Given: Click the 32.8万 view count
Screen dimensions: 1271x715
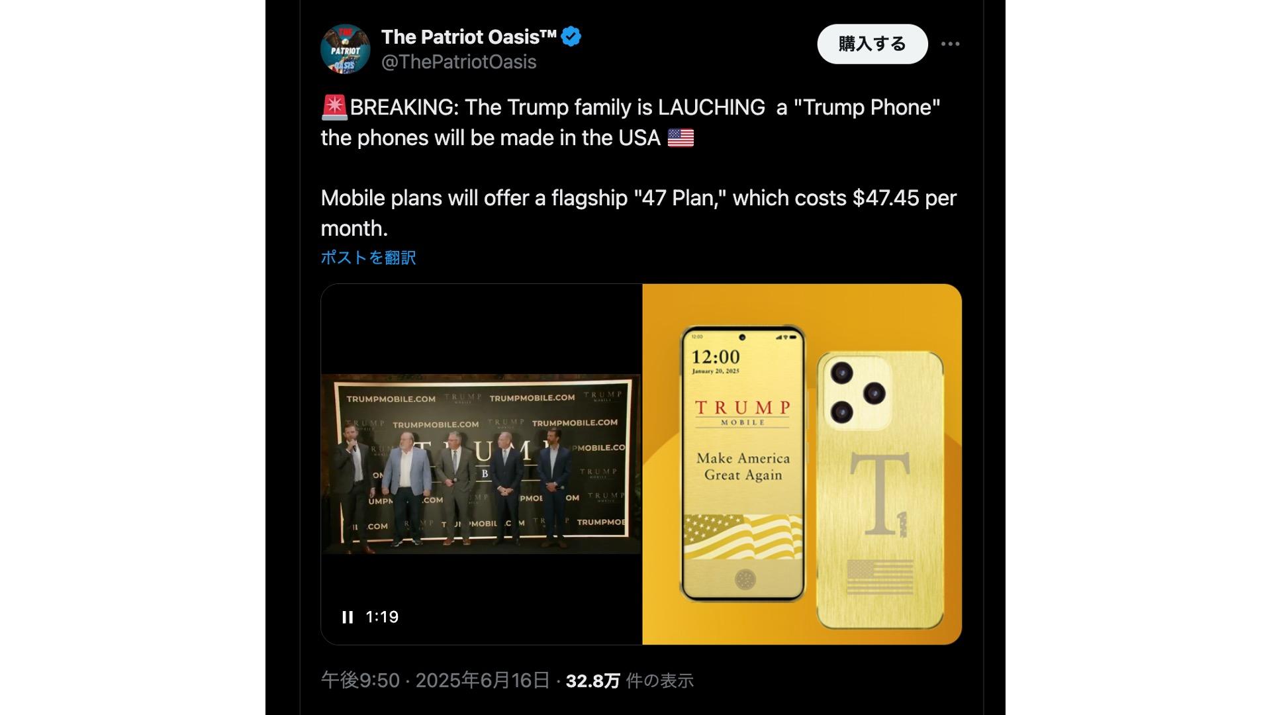Looking at the screenshot, I should 592,681.
